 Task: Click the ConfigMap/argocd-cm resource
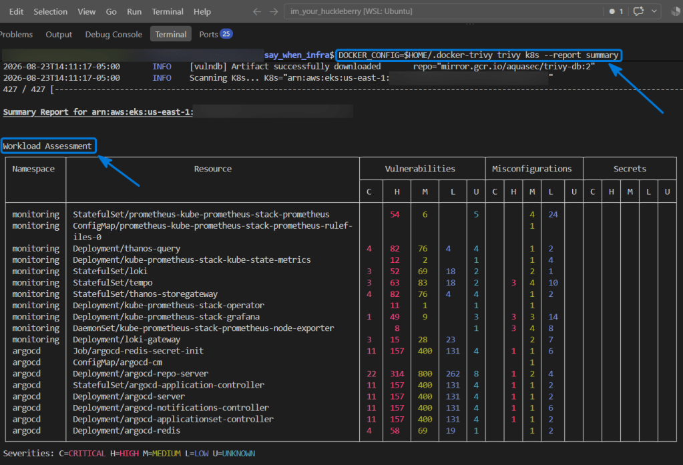[118, 362]
